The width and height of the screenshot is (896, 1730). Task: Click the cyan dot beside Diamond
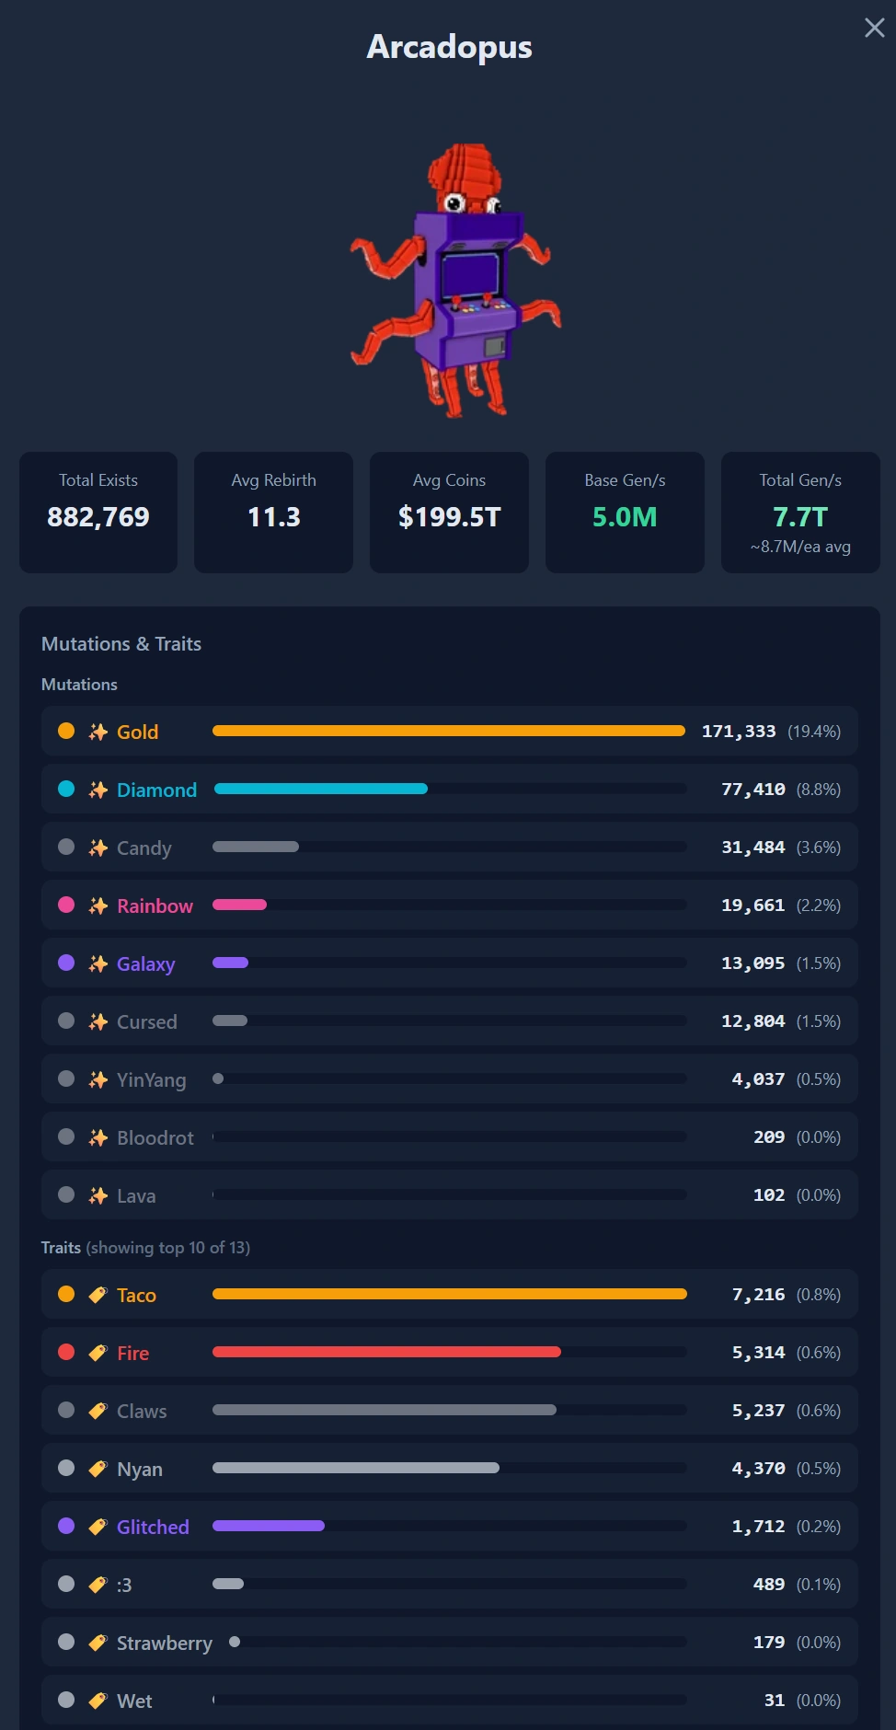click(66, 789)
